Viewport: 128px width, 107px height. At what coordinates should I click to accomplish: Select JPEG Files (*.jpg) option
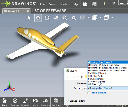tap(108, 79)
